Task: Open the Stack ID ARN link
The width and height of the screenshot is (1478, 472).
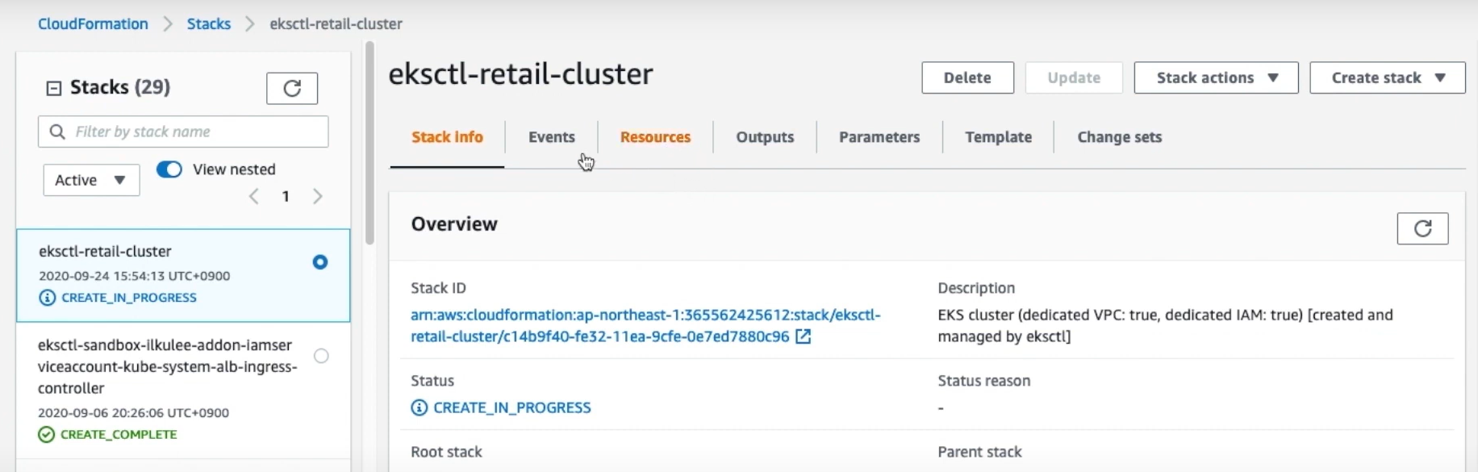Action: (645, 326)
